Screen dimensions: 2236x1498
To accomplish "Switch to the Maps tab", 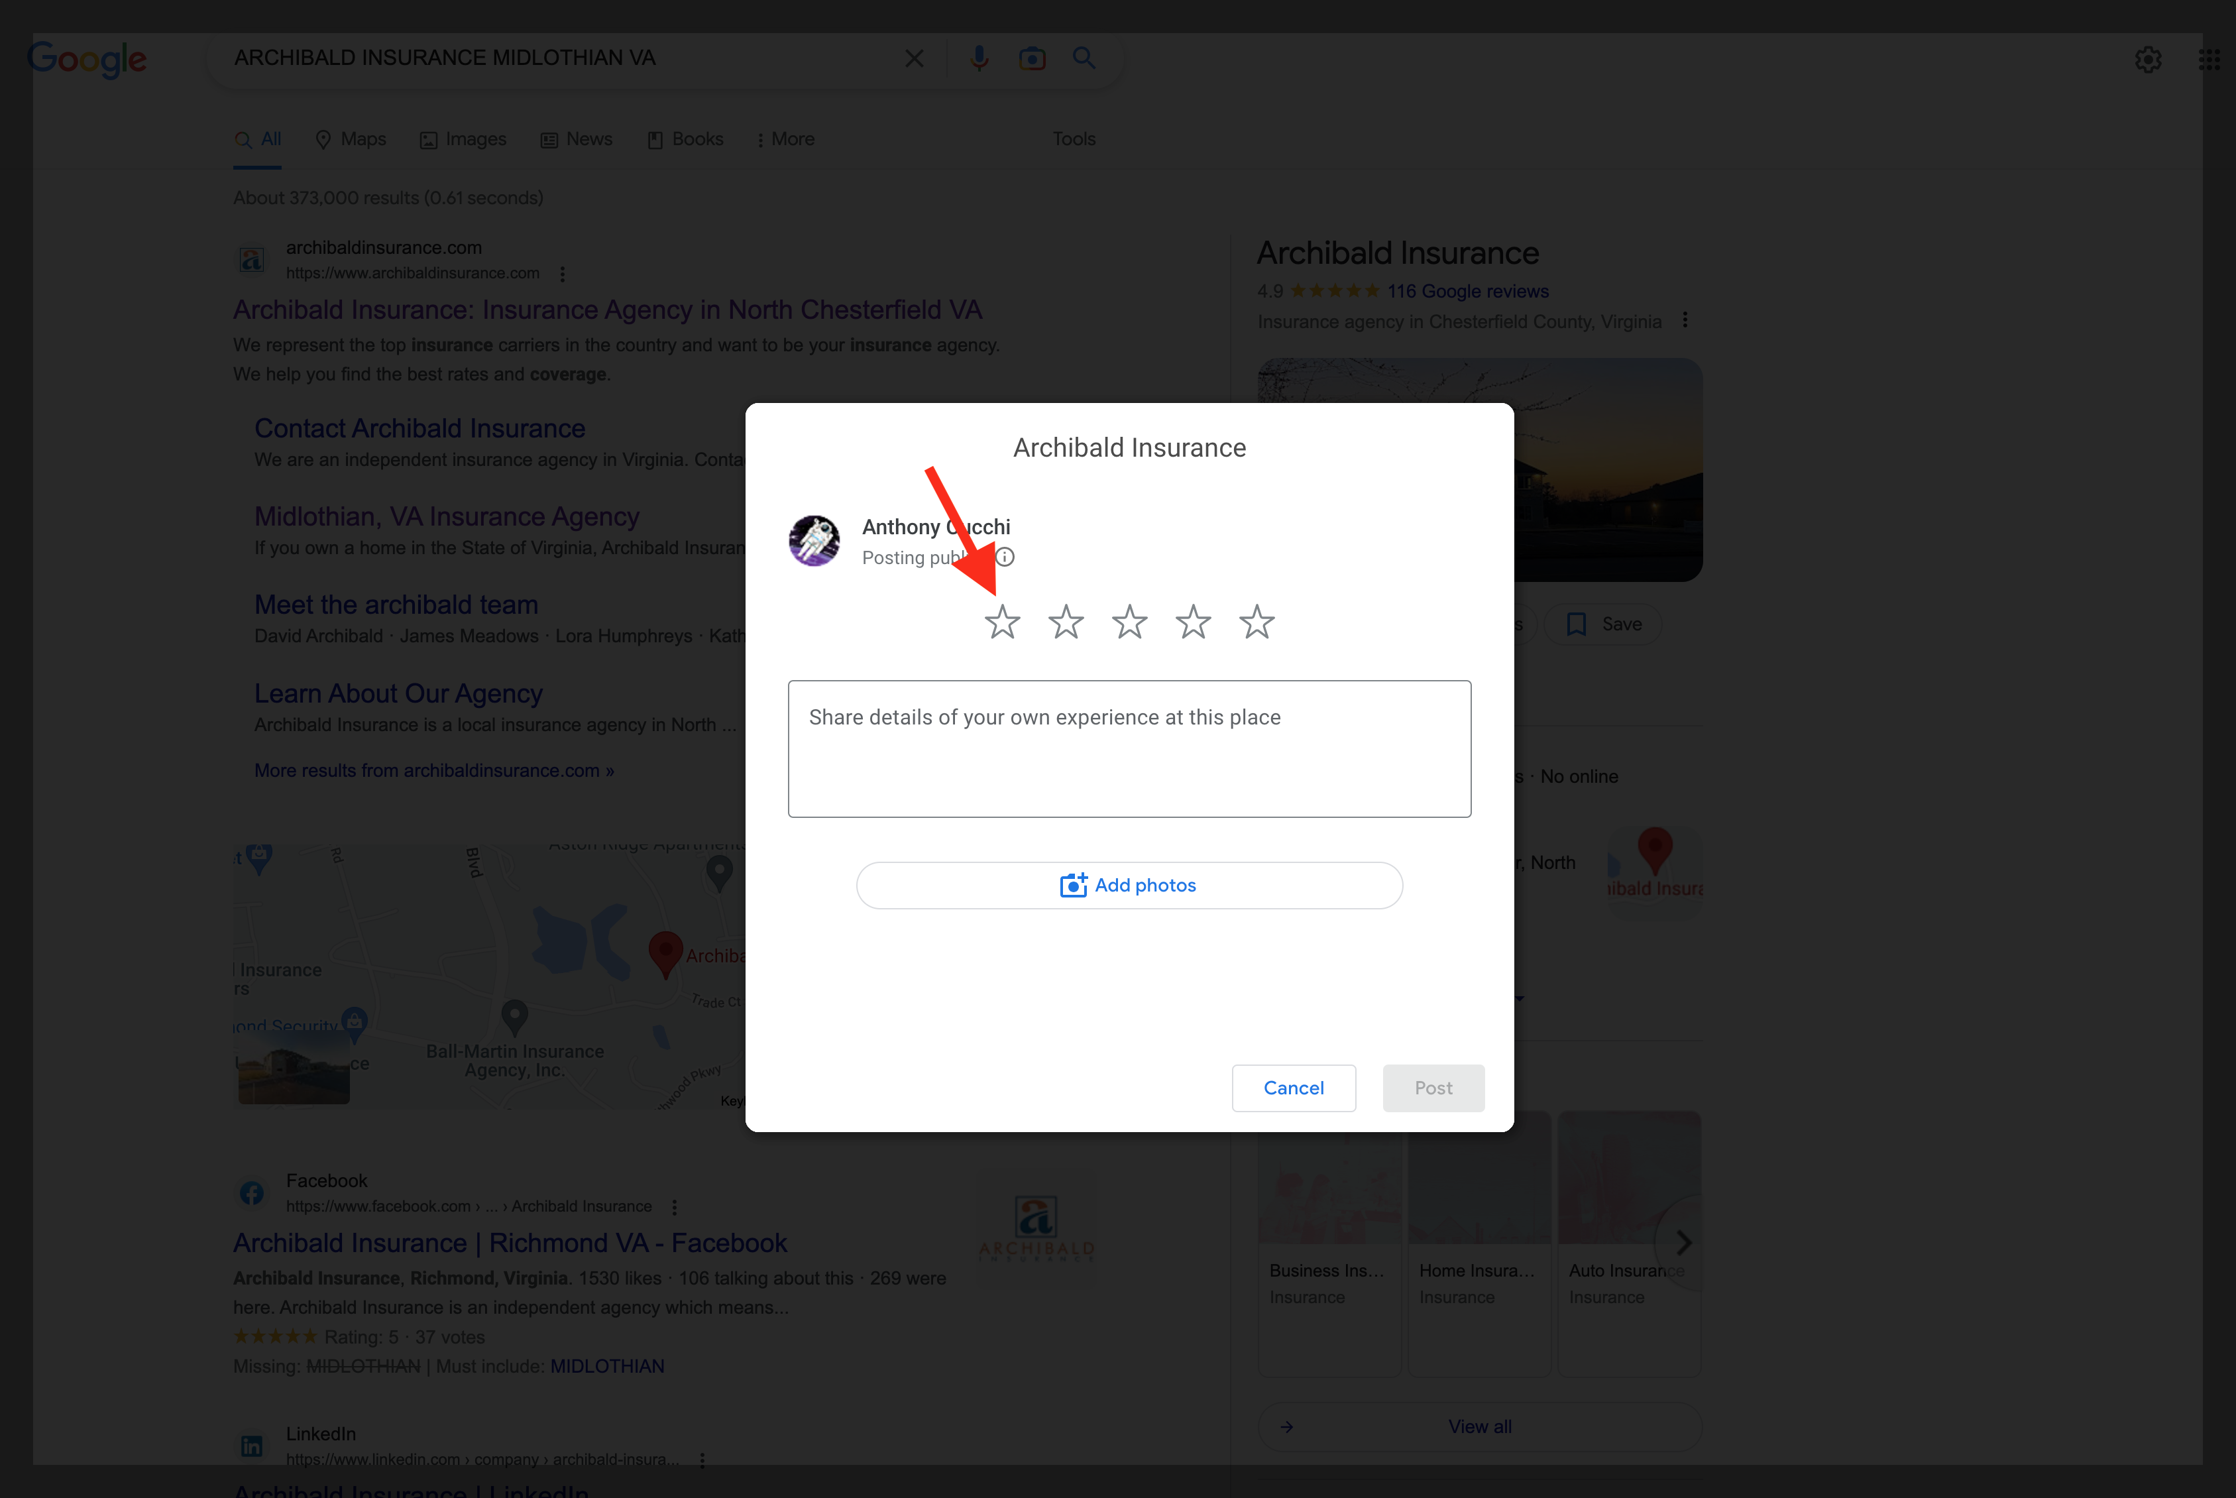I will 351,139.
